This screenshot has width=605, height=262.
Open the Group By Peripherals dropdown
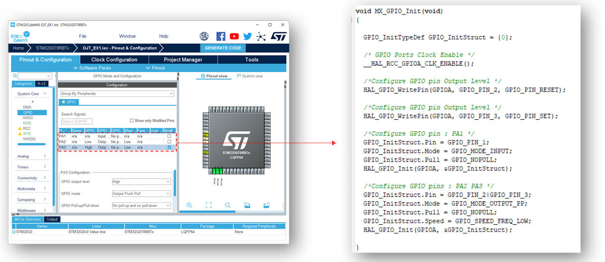point(117,93)
